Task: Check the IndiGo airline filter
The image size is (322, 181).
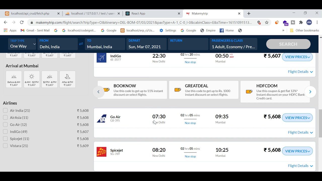Action: pos(5,131)
